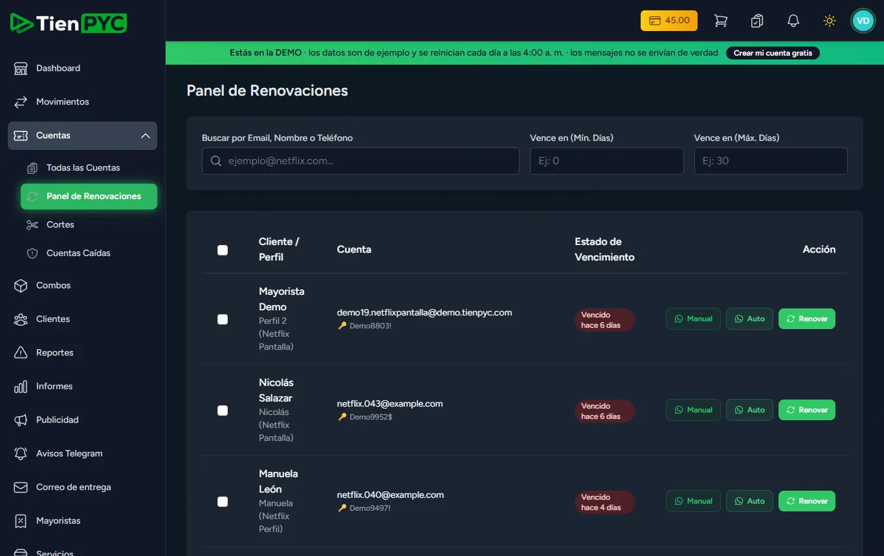This screenshot has width=884, height=556.
Task: Check the Nicolás Salazar row checkbox
Action: pyautogui.click(x=223, y=411)
